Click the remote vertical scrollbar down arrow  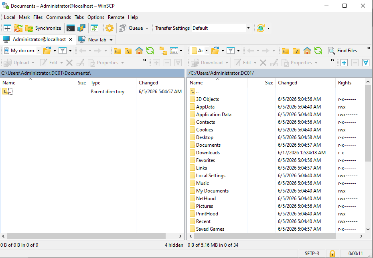point(368,229)
